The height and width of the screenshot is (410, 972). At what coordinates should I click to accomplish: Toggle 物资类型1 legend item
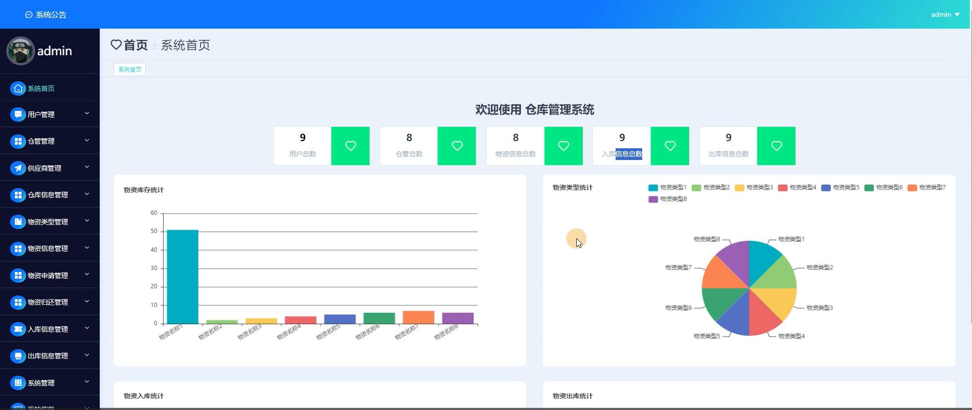pyautogui.click(x=667, y=188)
